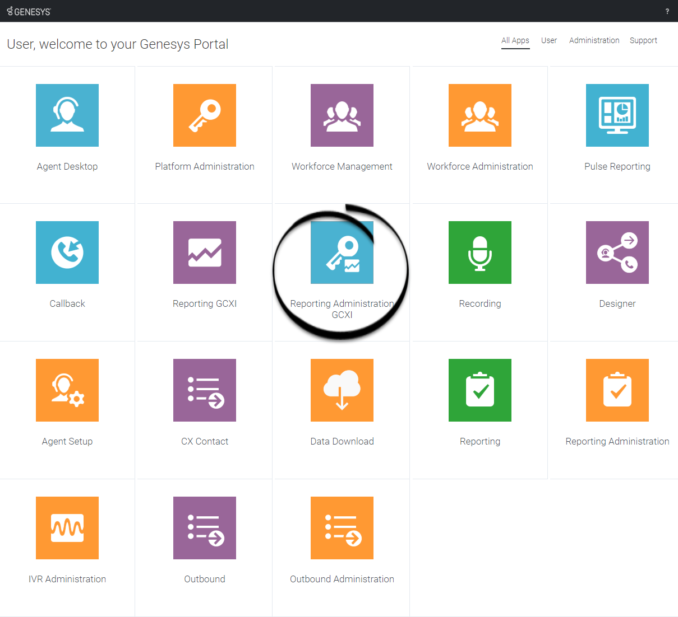Open help question mark in top bar
678x617 pixels.
tap(667, 11)
